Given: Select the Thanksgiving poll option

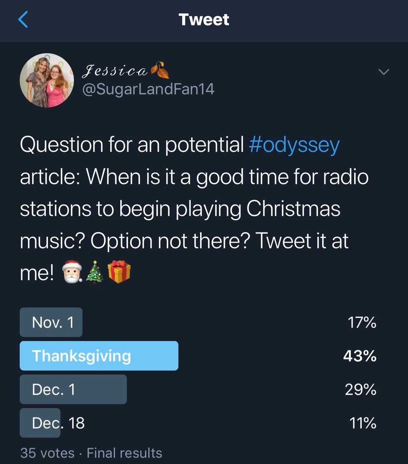Looking at the screenshot, I should (99, 356).
